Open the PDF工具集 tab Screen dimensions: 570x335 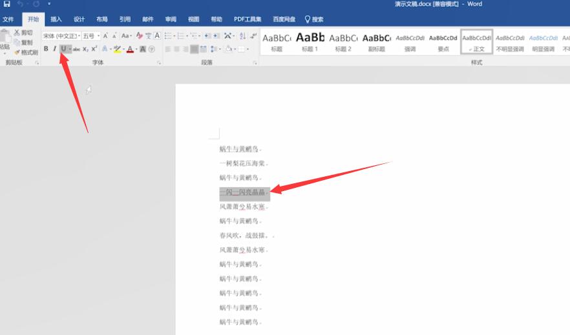tap(247, 19)
